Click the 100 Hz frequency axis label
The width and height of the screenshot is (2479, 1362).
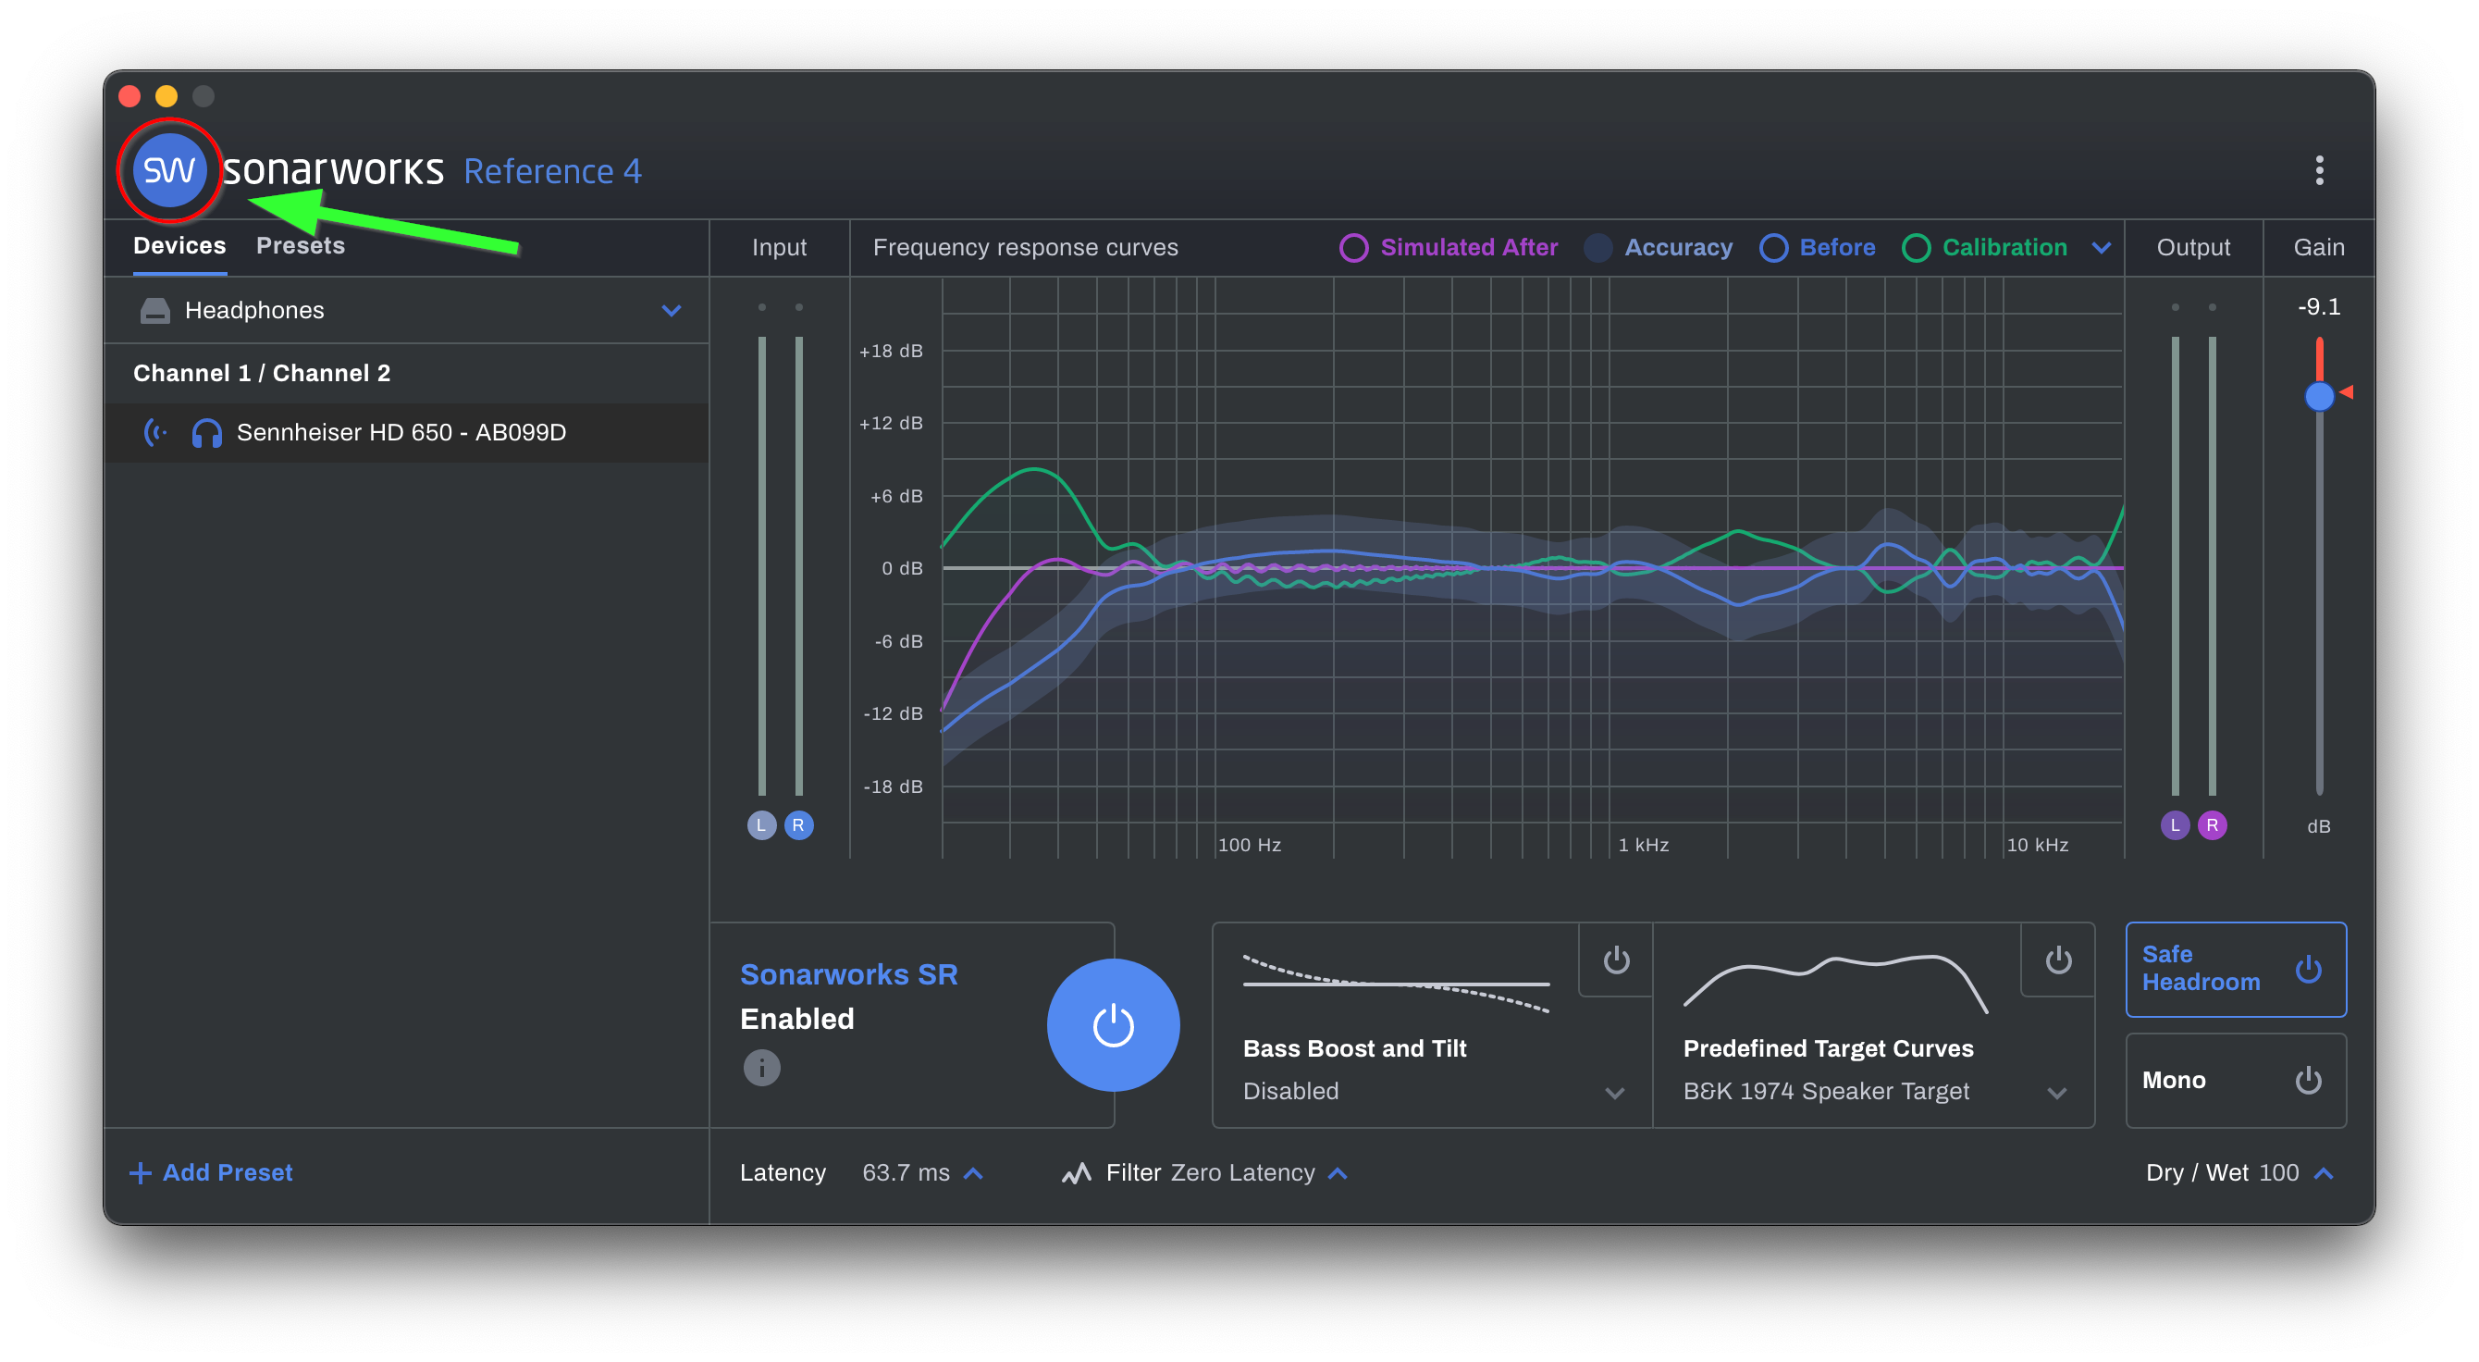coord(1249,845)
